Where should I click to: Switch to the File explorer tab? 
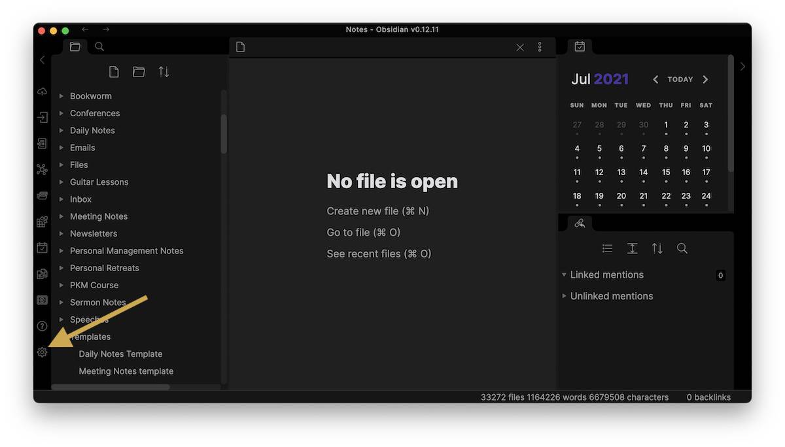point(75,47)
